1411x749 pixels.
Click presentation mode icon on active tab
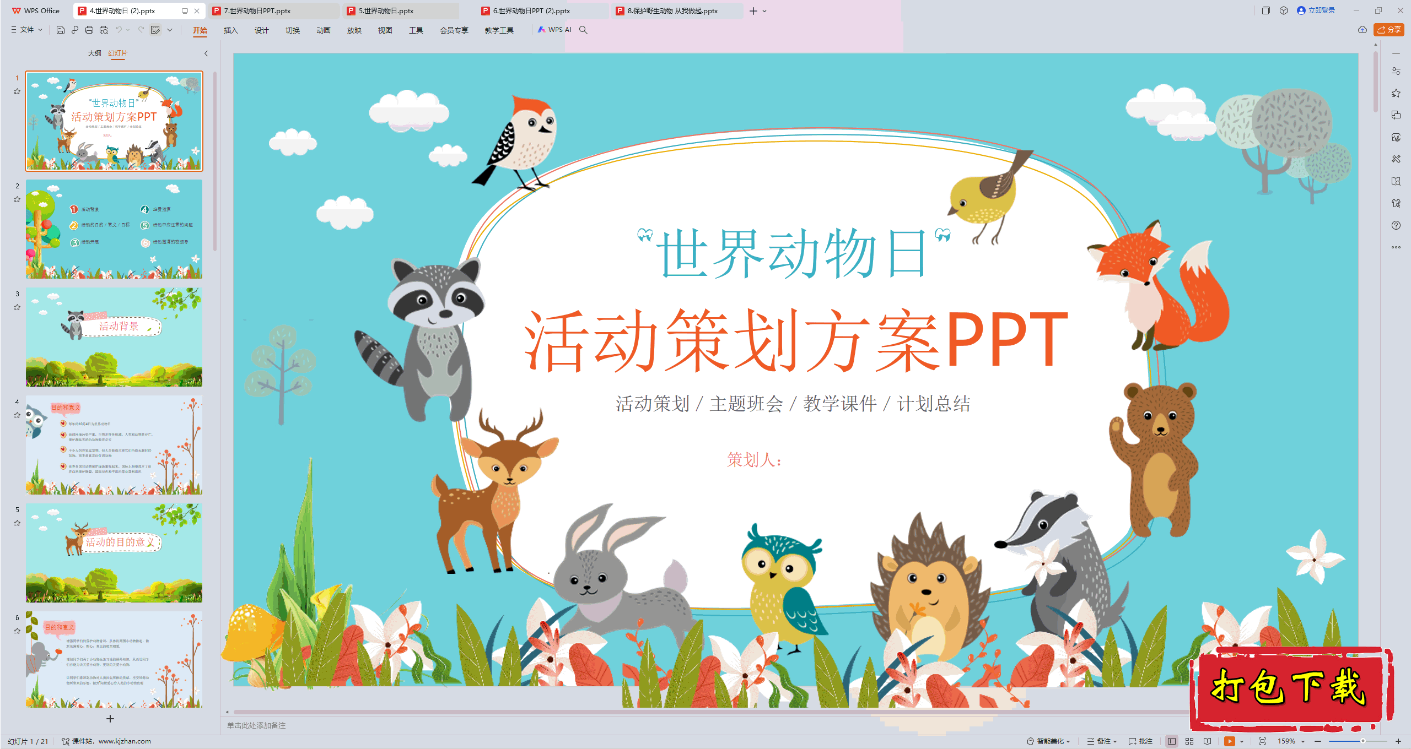(185, 10)
